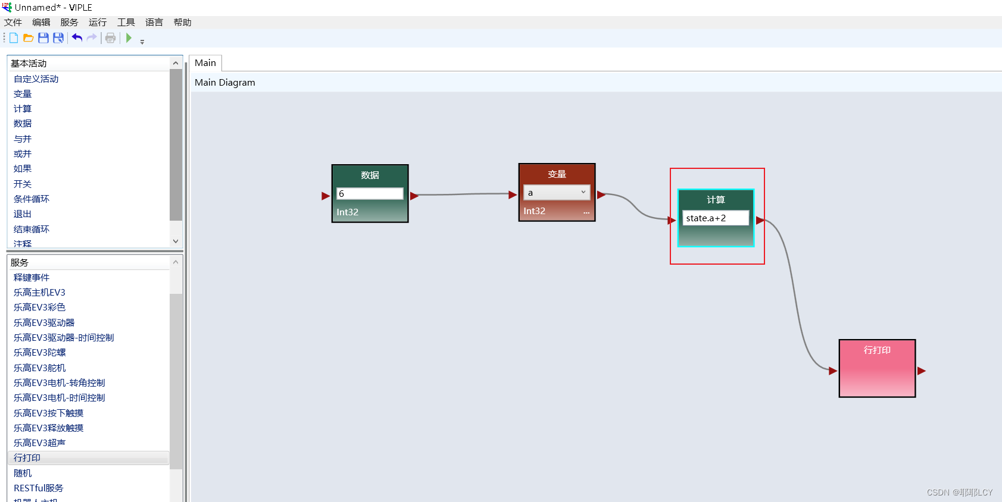Open the 工具 menu
This screenshot has height=502, width=1002.
[126, 23]
